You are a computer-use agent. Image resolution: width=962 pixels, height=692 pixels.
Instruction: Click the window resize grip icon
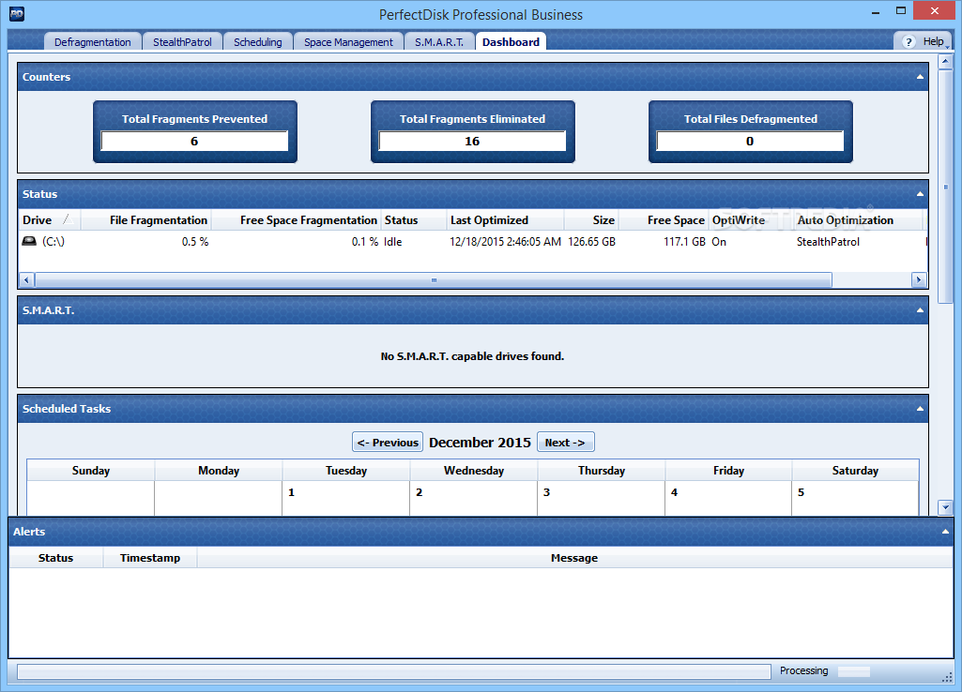947,676
